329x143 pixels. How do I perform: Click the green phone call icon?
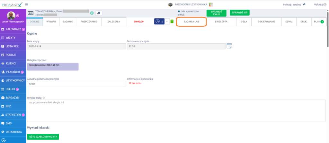point(92,13)
